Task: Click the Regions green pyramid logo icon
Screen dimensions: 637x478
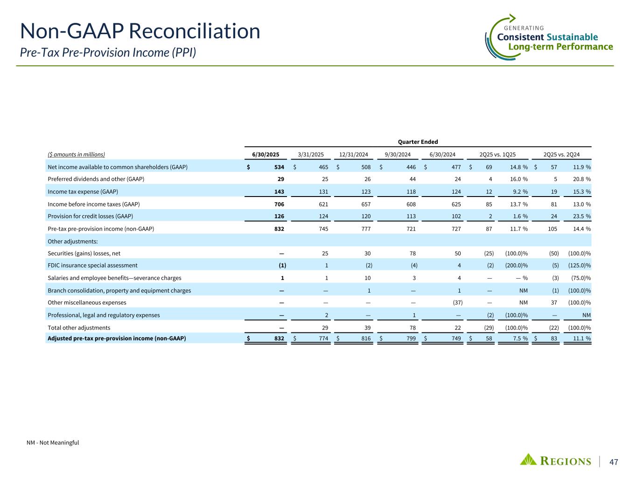Action: (529, 459)
